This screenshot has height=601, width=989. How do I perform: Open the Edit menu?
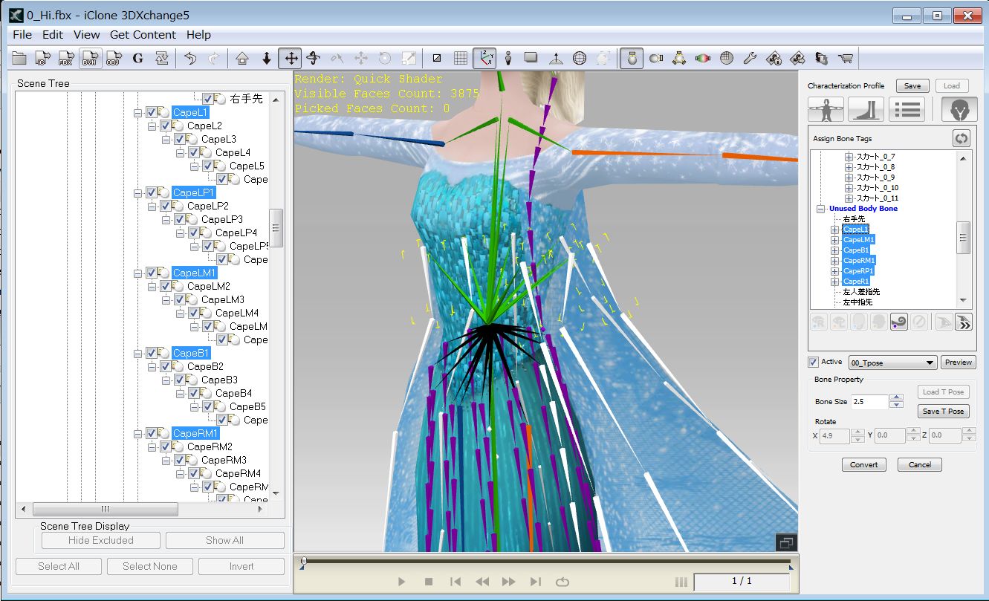point(53,34)
